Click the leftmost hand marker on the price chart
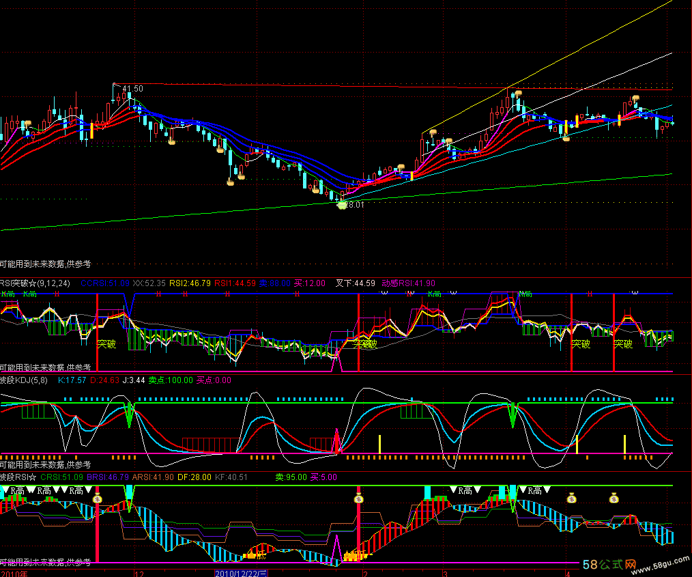692x577 pixels. point(28,124)
